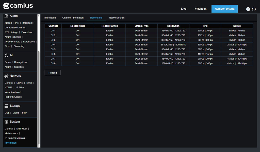Open the Alarm section bell icon

coord(6,16)
